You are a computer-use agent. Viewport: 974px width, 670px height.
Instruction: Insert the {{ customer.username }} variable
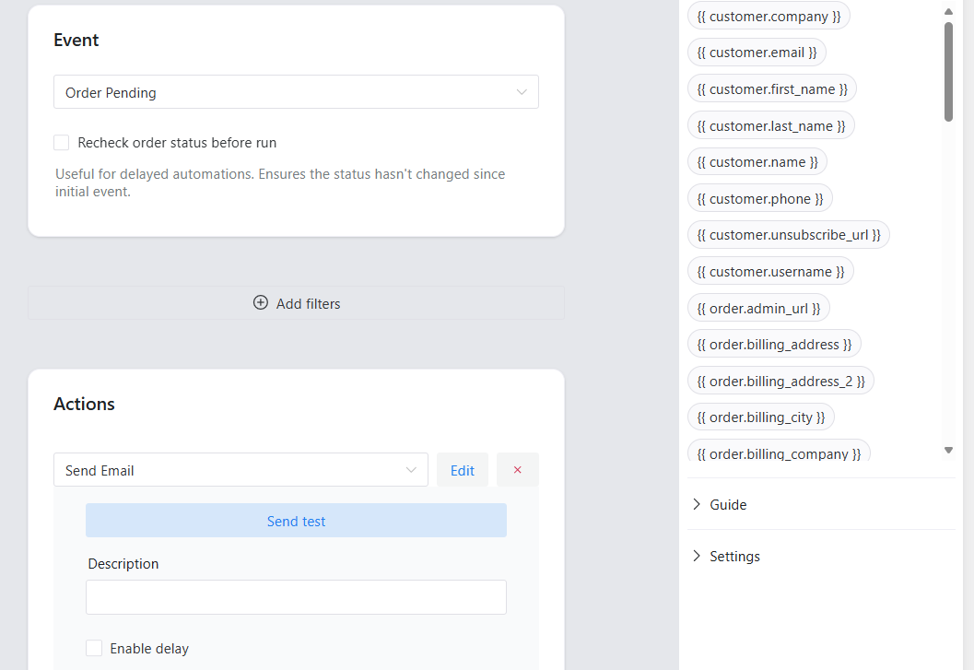click(770, 272)
